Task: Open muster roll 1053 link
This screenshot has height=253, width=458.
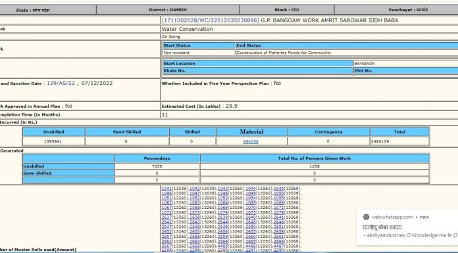Action: 222,198
